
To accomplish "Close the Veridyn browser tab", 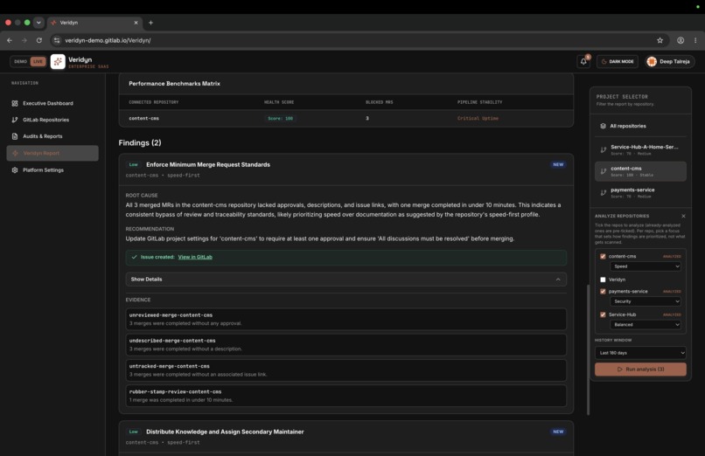I will point(136,23).
